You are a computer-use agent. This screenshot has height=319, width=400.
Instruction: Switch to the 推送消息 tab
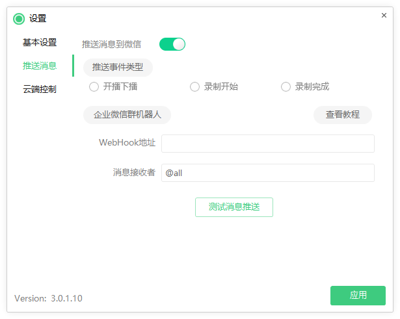pos(40,66)
